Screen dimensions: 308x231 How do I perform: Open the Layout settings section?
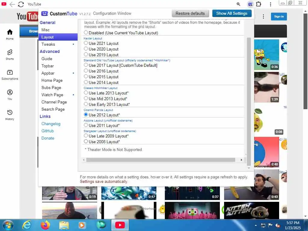coord(58,37)
